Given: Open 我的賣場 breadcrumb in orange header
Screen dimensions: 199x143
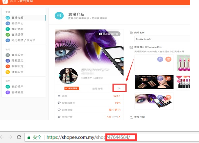Looking at the screenshot, I should click(26, 1).
